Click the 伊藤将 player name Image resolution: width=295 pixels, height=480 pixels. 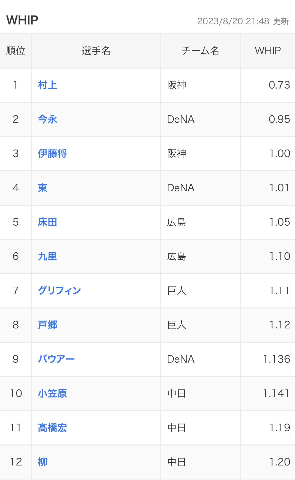click(52, 154)
